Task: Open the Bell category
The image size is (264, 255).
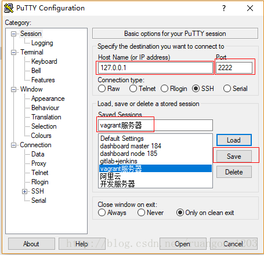Action: 36,71
